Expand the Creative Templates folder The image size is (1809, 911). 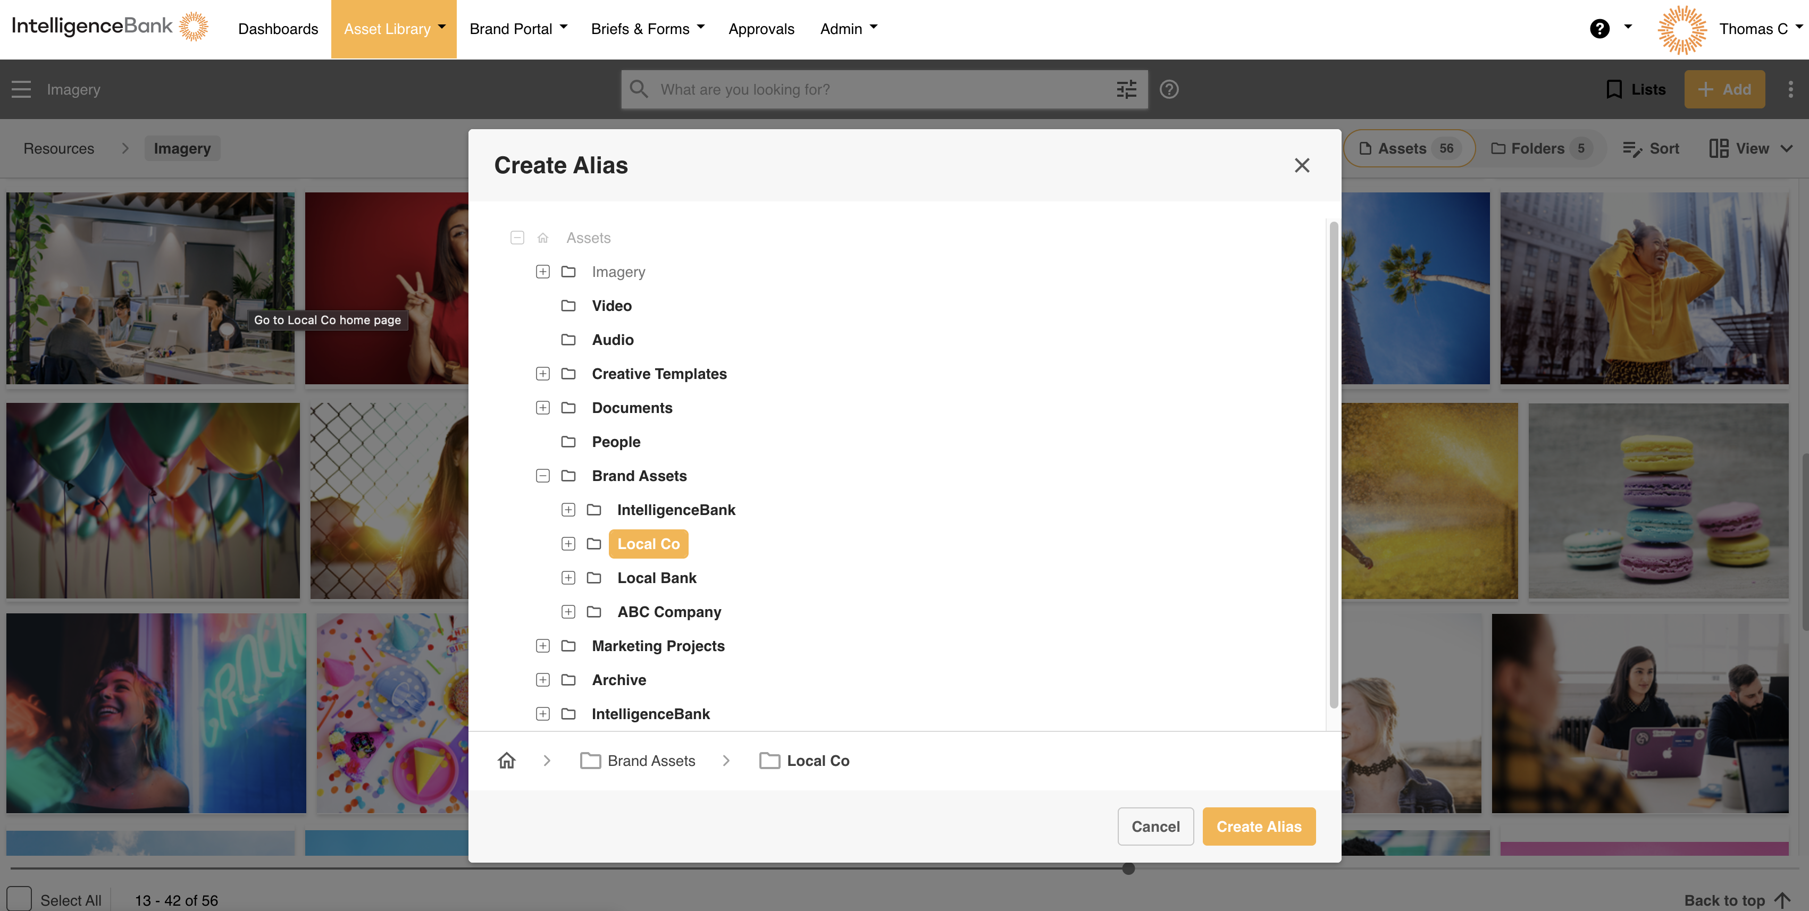click(542, 374)
